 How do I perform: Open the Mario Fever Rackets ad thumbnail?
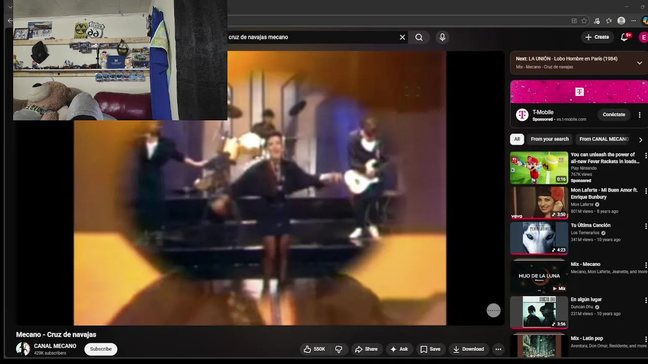tap(539, 167)
